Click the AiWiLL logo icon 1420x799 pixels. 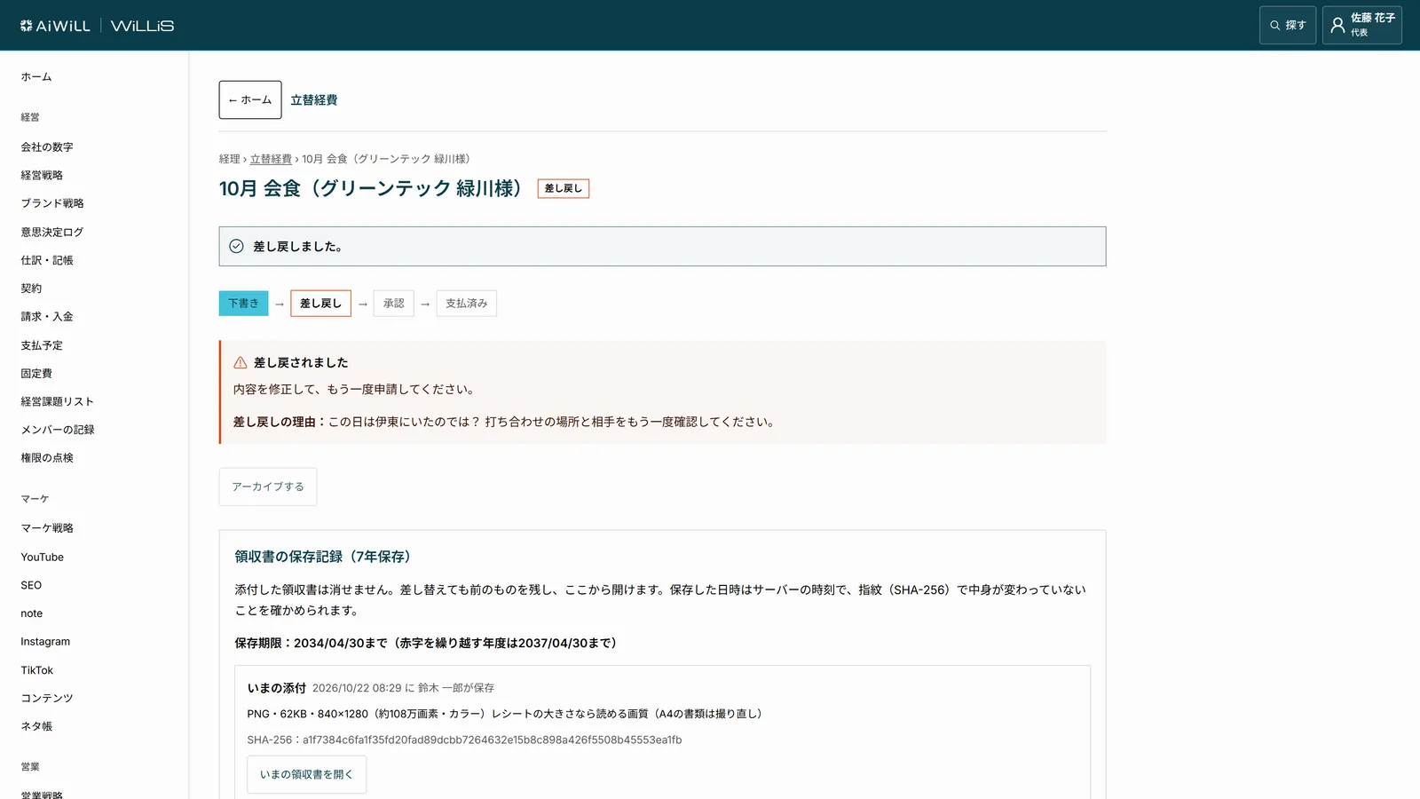(27, 26)
